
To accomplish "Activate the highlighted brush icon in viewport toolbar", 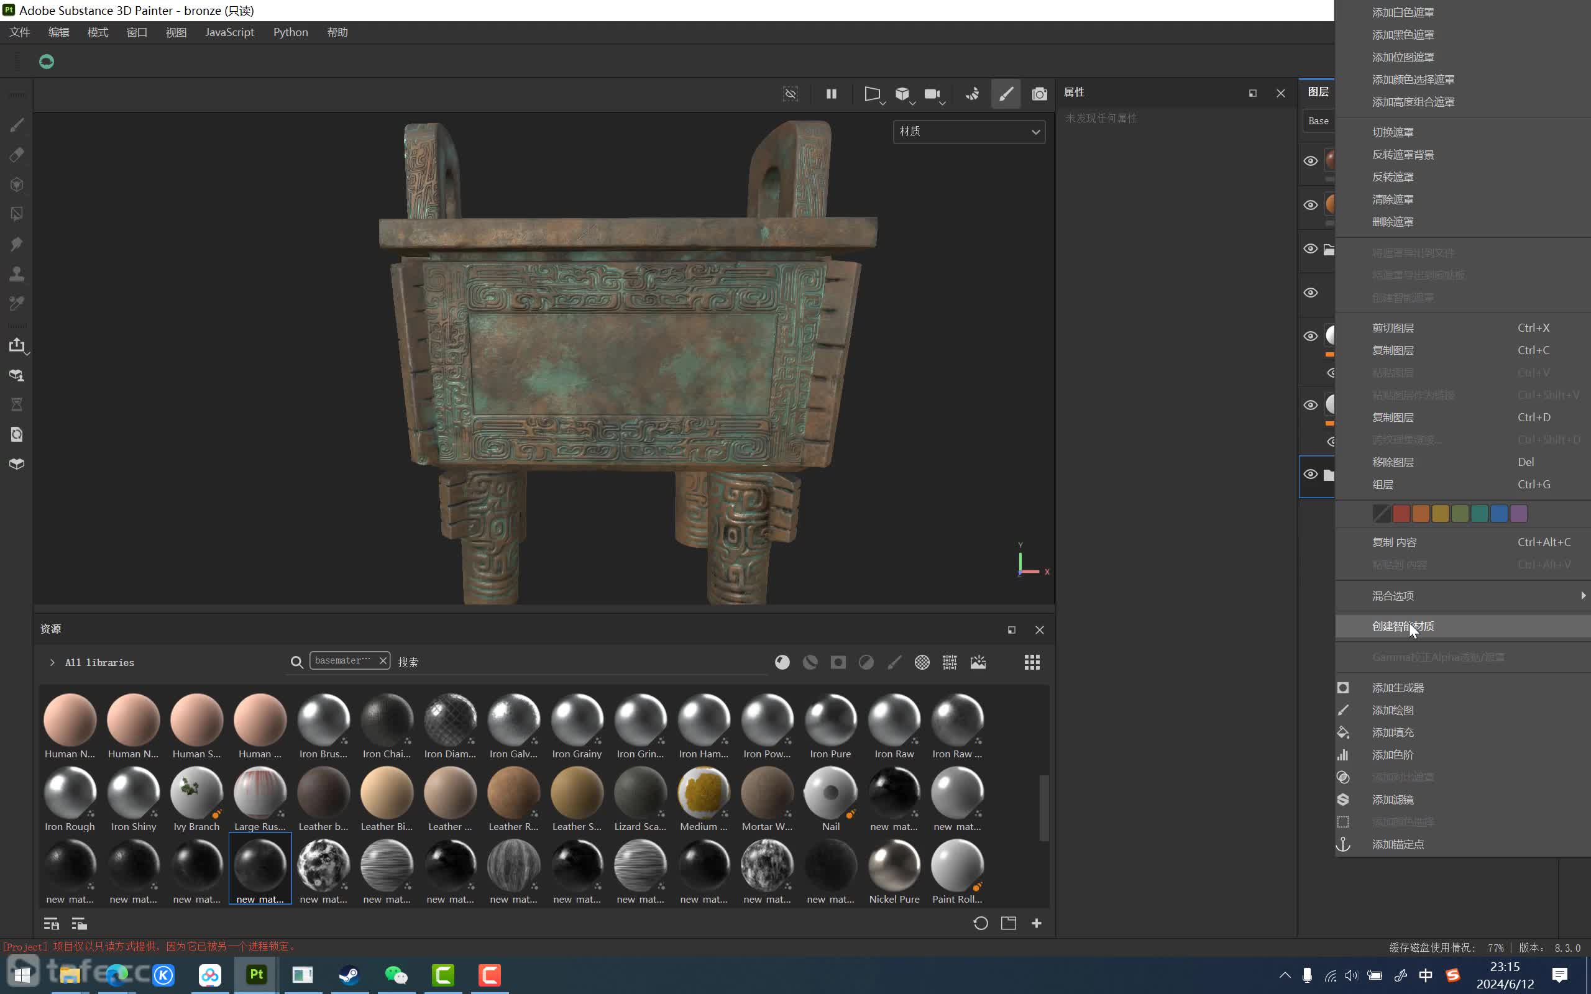I will (1006, 94).
